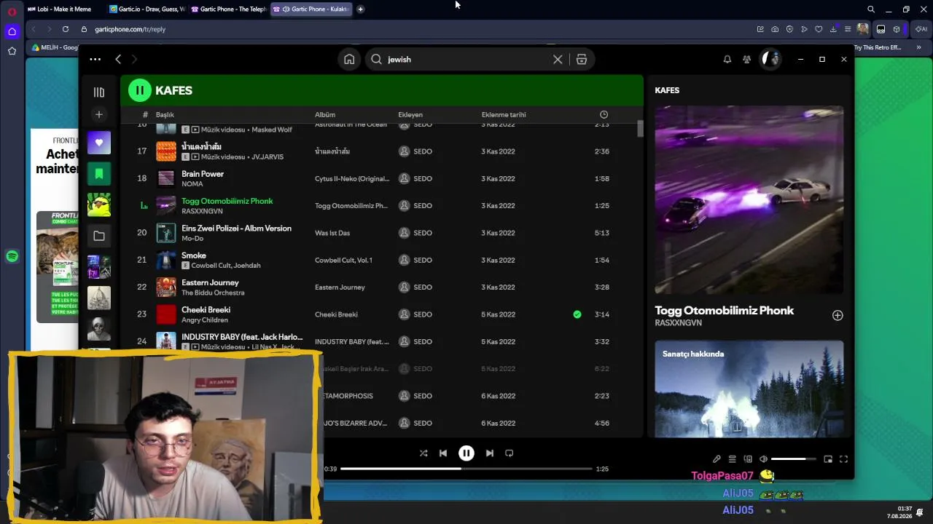Switch to Gartic Phone - The Telephone tab
Screen dimensions: 933x524
click(228, 9)
